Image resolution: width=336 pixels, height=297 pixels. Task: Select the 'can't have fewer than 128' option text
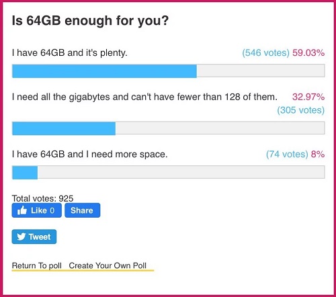144,97
